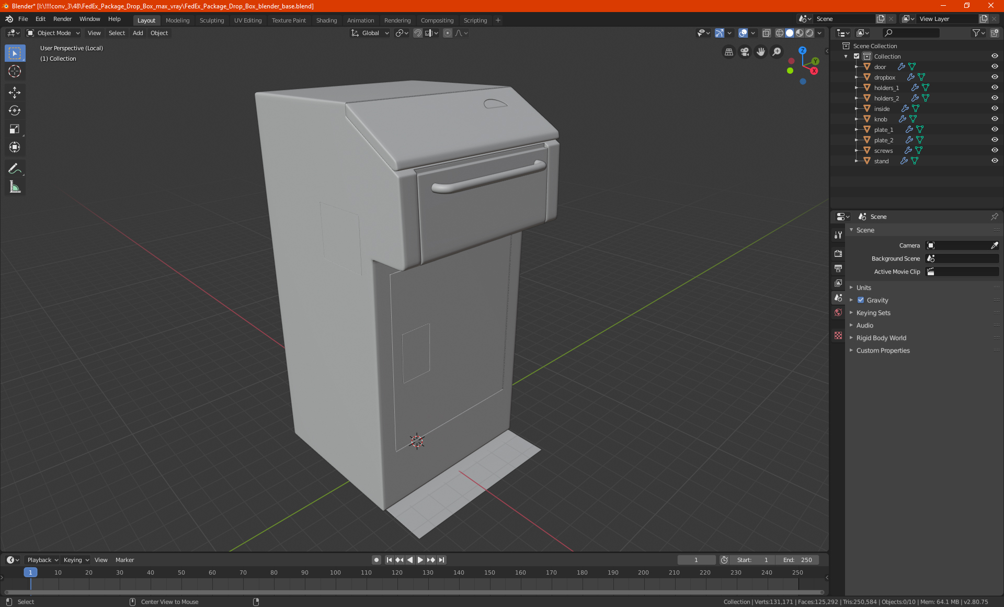The width and height of the screenshot is (1004, 607).
Task: Activate the Rotate tool
Action: tap(15, 111)
